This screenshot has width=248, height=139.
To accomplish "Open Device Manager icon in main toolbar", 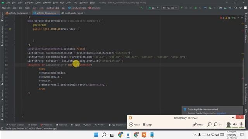I will click(225, 8).
